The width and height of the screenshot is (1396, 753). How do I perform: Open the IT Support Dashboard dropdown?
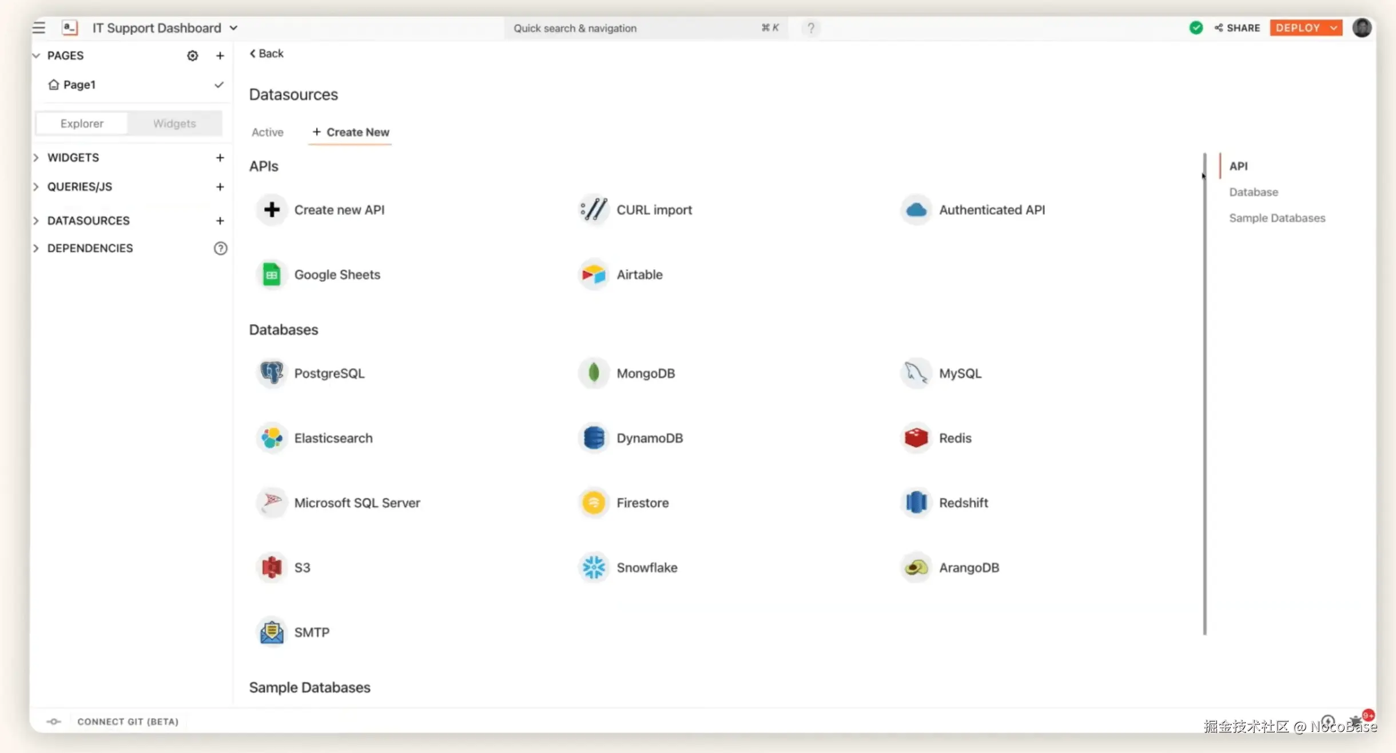(233, 28)
